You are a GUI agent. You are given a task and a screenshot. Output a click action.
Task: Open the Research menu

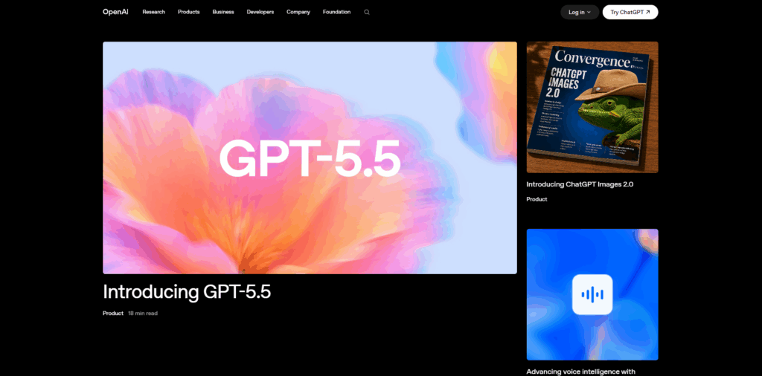point(153,12)
